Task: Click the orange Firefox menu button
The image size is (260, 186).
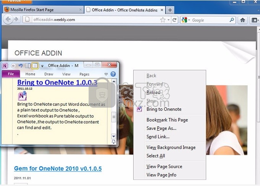Action: (x=17, y=2)
